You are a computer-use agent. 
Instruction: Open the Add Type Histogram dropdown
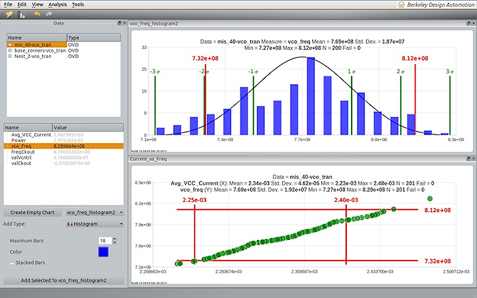[95, 223]
